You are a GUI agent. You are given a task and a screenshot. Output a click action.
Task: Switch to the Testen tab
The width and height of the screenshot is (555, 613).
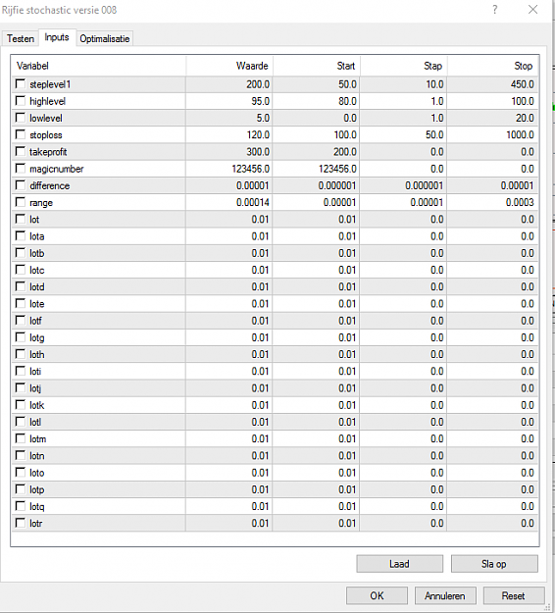(21, 38)
